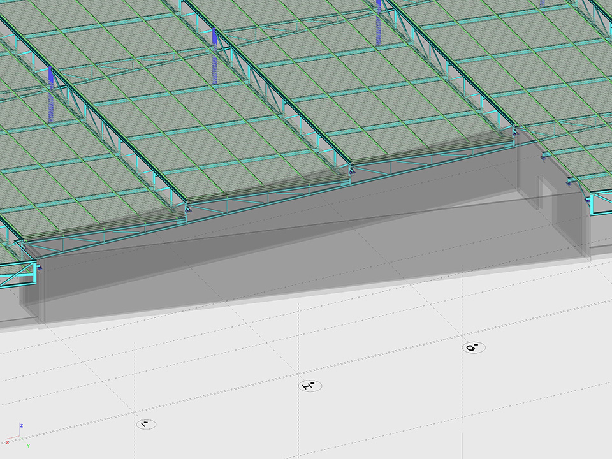612x459 pixels.
Task: Pick the I' grid axis bubble
Action: pos(145,424)
